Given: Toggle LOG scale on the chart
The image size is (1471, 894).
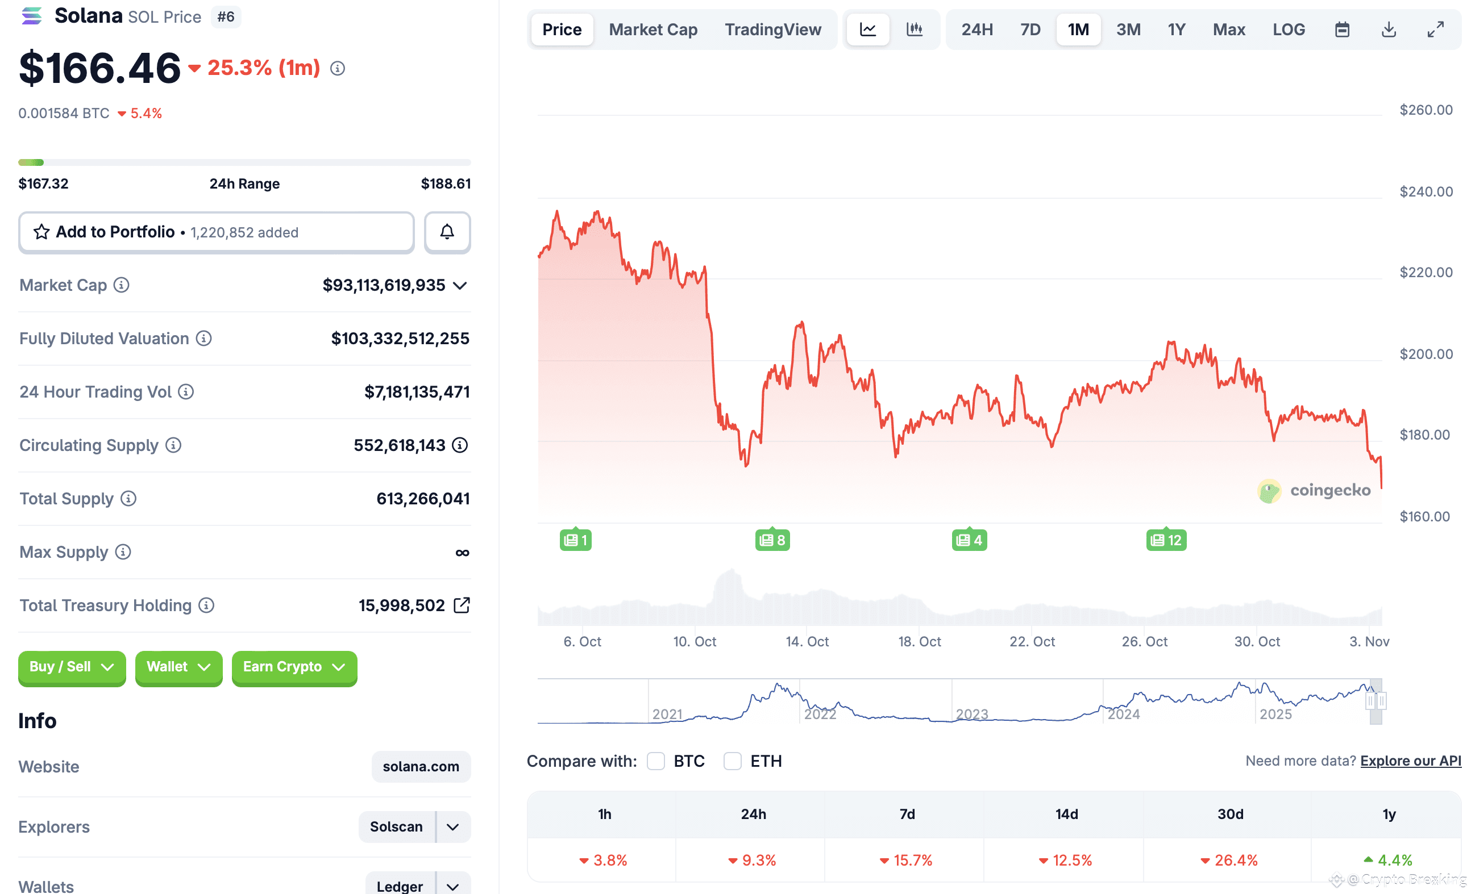Looking at the screenshot, I should (x=1289, y=29).
